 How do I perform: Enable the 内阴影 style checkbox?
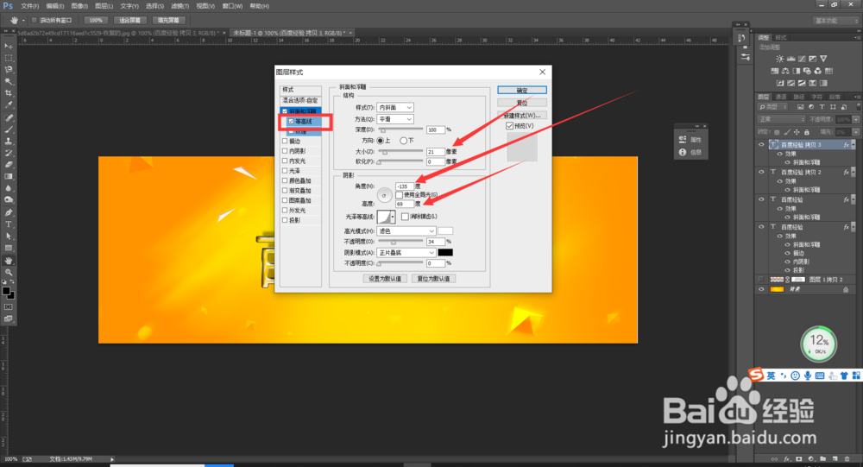click(285, 151)
